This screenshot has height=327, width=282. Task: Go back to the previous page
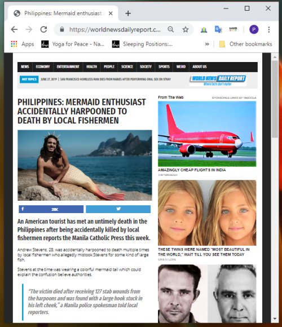14,30
